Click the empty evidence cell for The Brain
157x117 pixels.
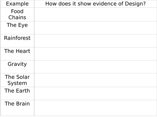[x=95, y=108]
